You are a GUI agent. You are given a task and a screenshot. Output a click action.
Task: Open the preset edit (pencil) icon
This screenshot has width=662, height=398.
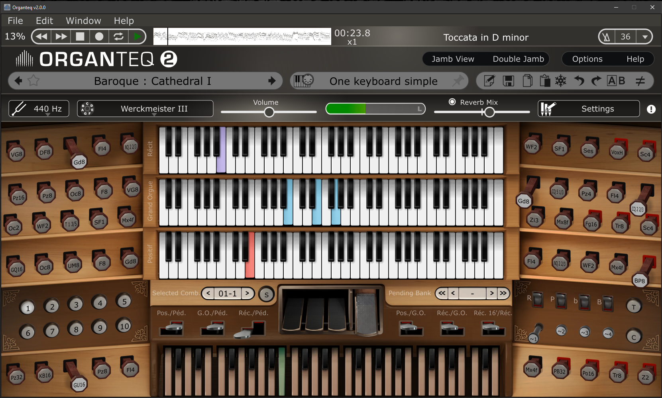(x=489, y=80)
